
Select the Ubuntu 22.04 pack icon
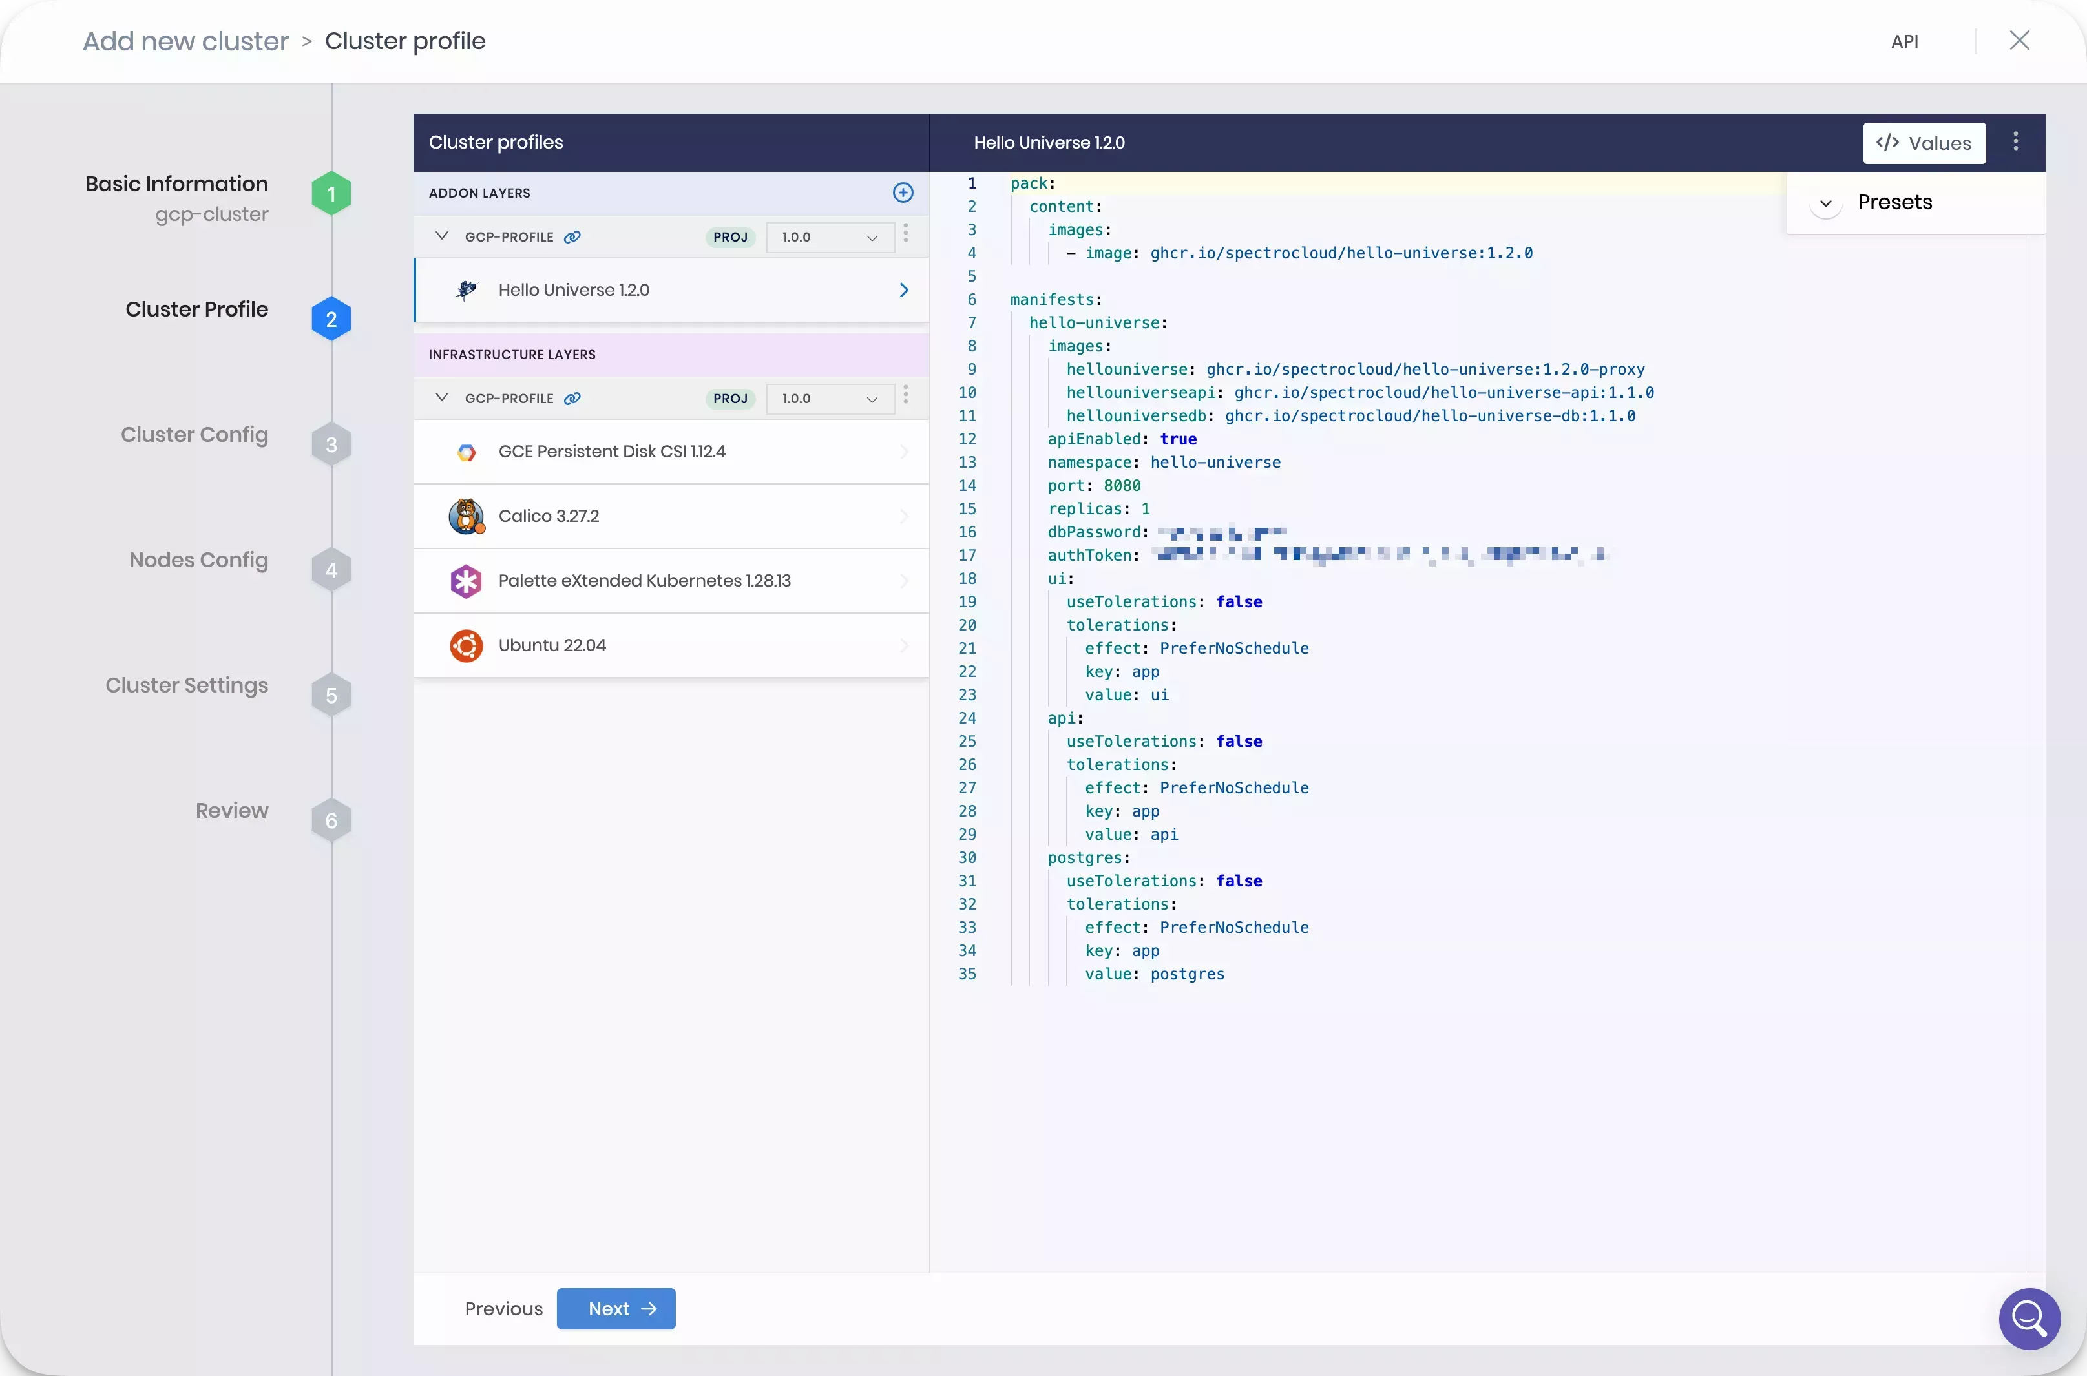tap(467, 645)
